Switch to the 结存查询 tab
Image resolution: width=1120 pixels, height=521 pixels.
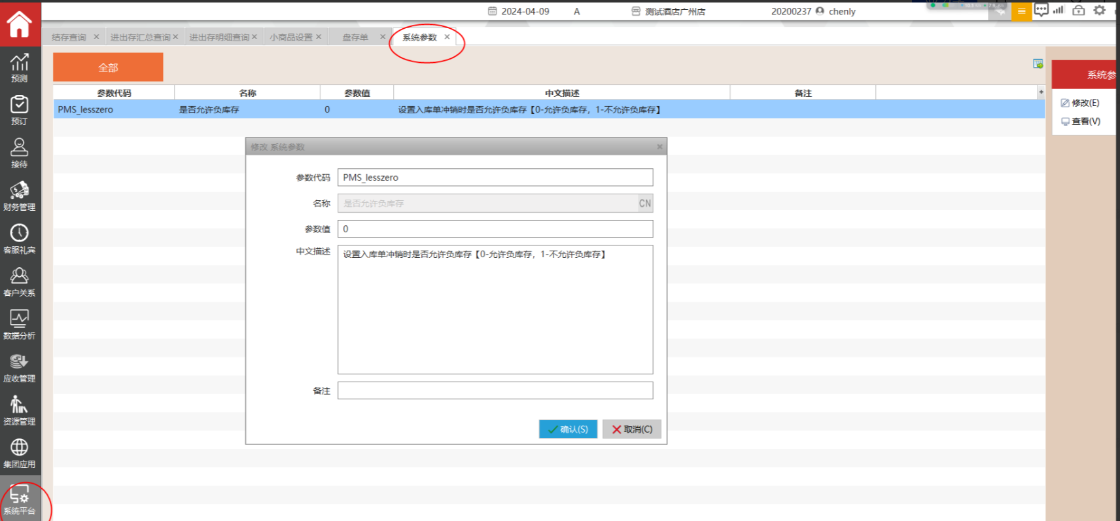(x=69, y=37)
